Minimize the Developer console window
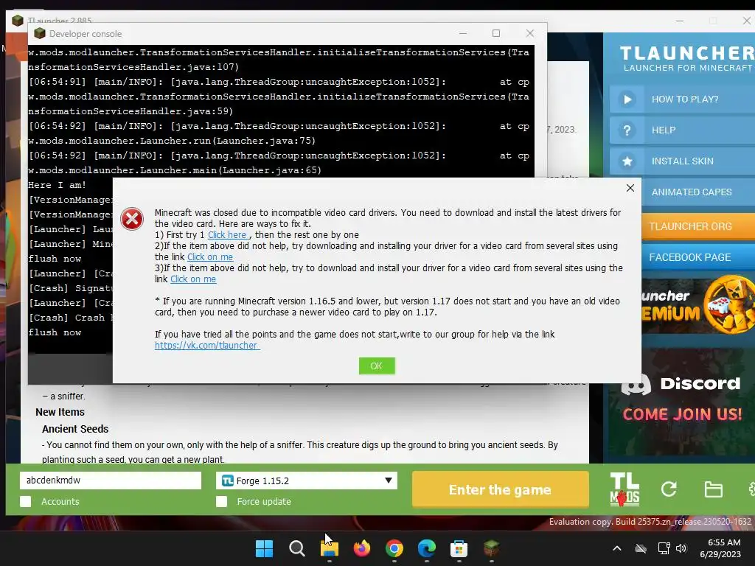This screenshot has width=755, height=566. [463, 33]
